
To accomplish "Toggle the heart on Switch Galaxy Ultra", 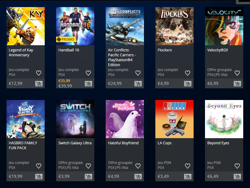I will pyautogui.click(x=88, y=166).
